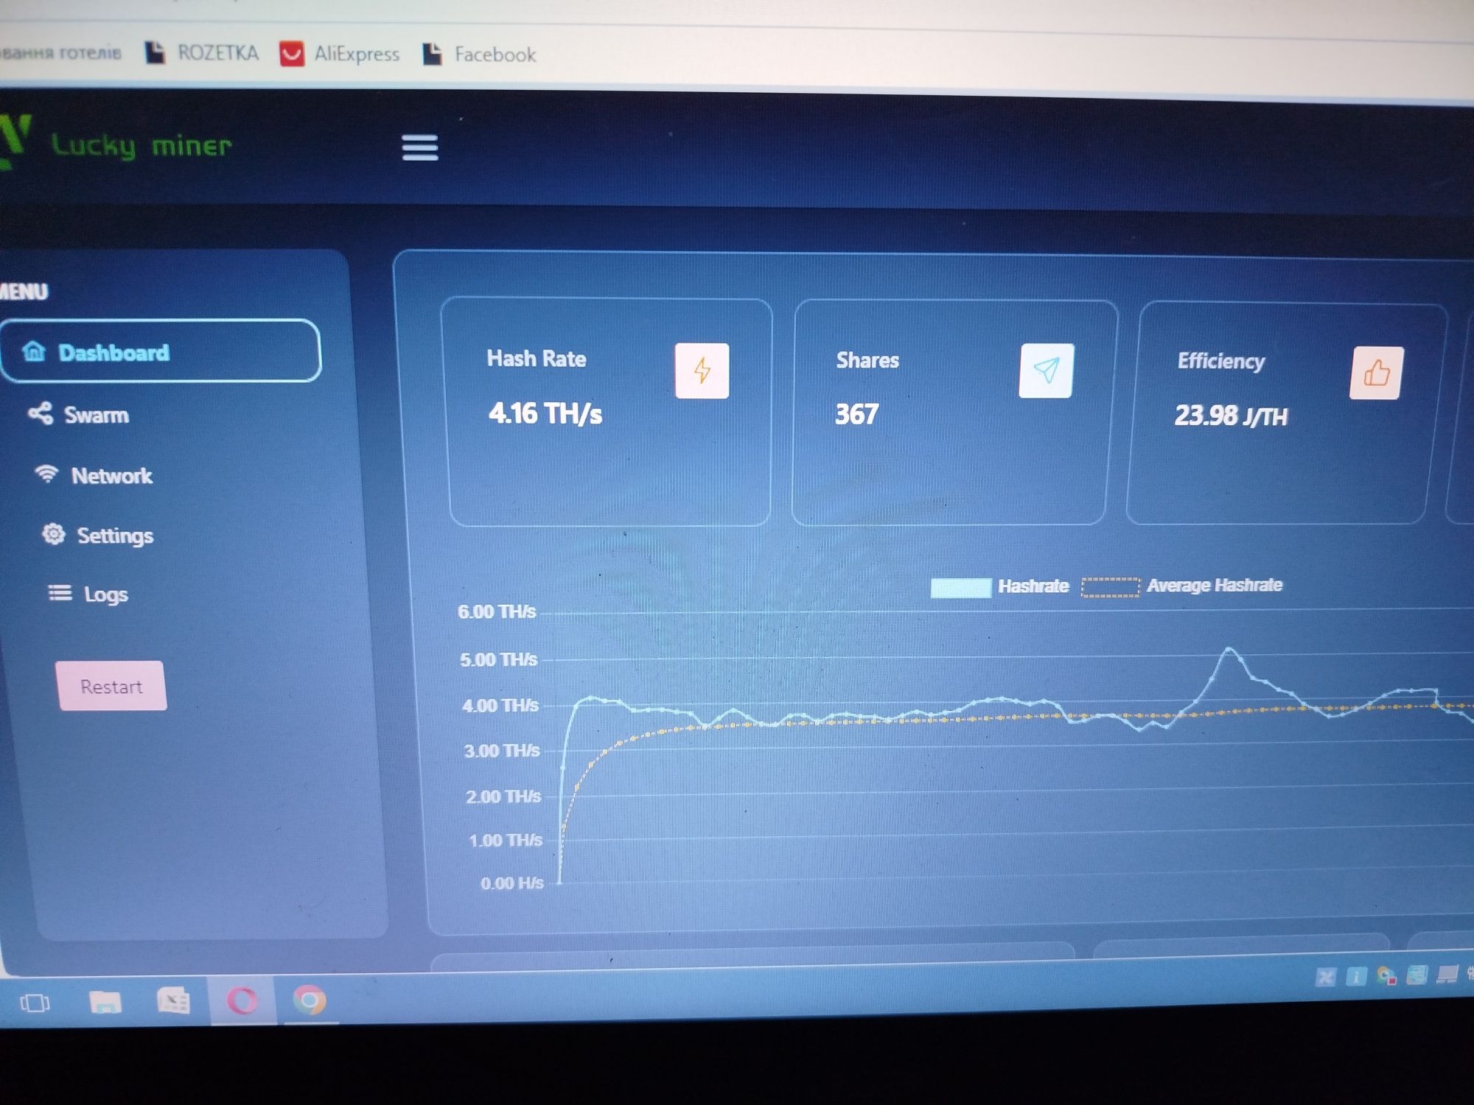1474x1105 pixels.
Task: Click the Logs list icon
Action: point(60,592)
